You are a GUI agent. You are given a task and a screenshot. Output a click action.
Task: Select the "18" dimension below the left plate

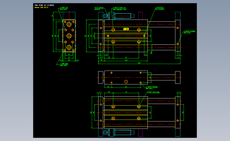101,60
